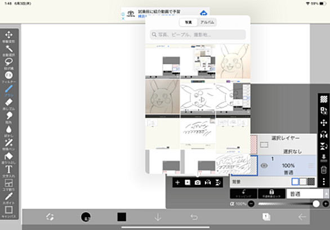Tap the blue download icon on ad
The height and width of the screenshot is (230, 330).
pos(203,14)
